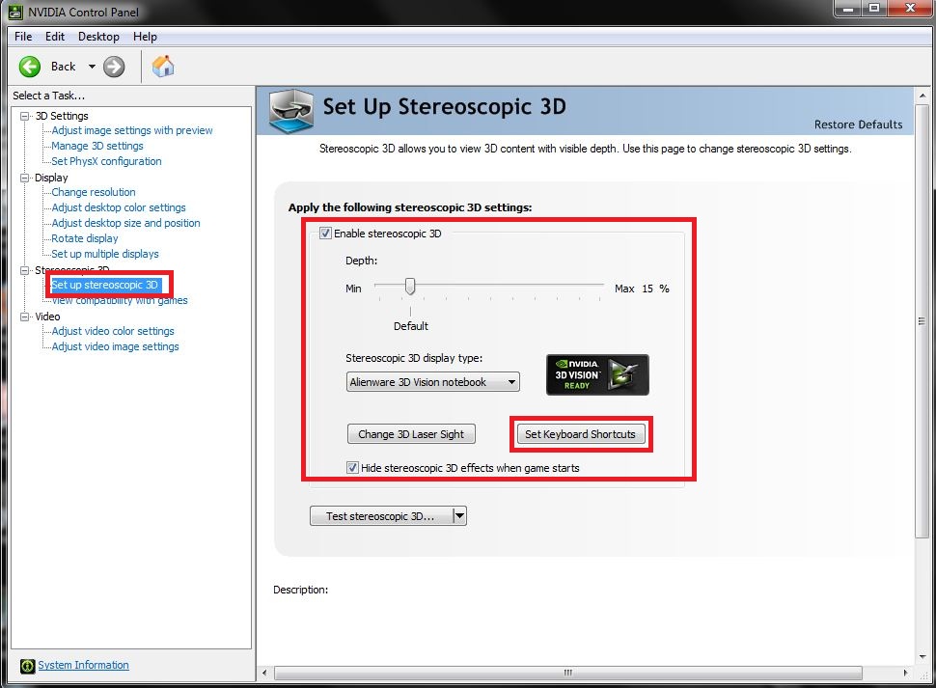Image resolution: width=936 pixels, height=688 pixels.
Task: Open Stereoscopic 3D display type dropdown
Action: click(433, 382)
